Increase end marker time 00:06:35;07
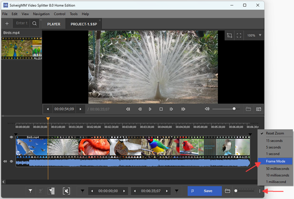Screen dimensions: 294x199 167,191
